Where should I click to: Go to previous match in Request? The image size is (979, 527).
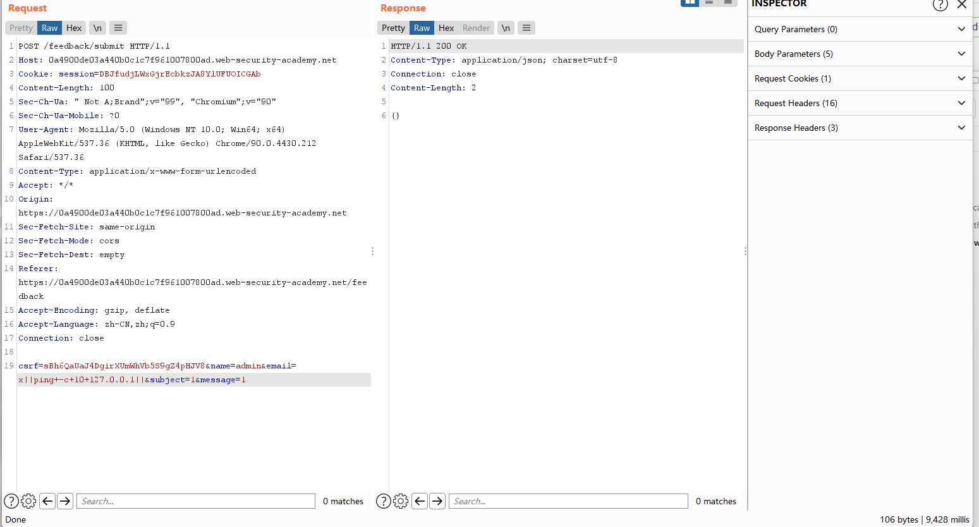click(47, 501)
